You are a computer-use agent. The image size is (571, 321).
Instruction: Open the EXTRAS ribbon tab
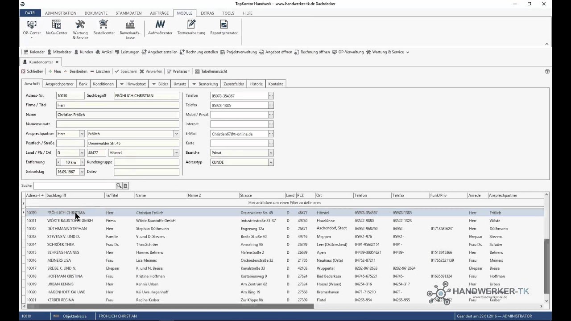207,13
